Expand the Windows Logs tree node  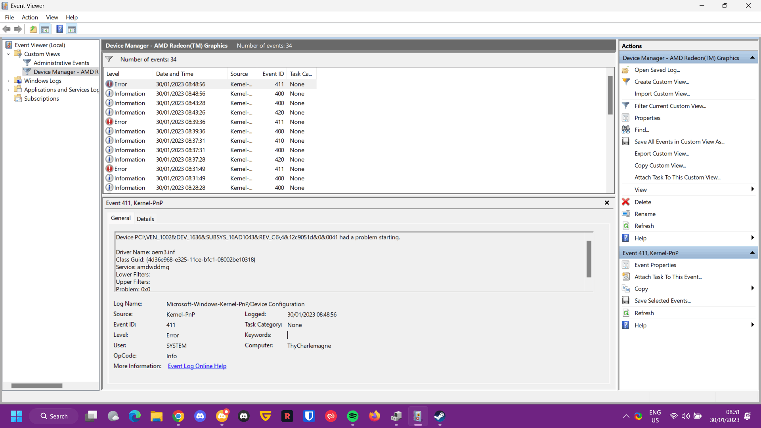tap(8, 80)
